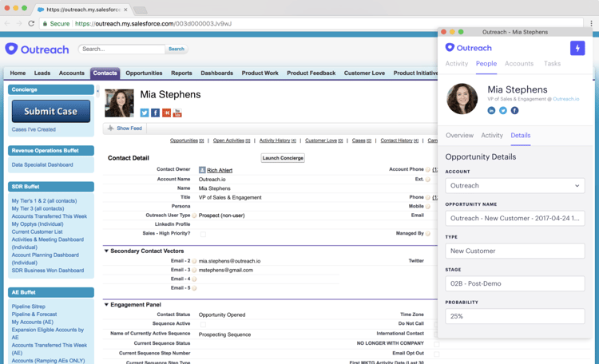The height and width of the screenshot is (364, 599).
Task: Toggle the NO LONGER WITH COMPANY checkbox
Action: pos(436,344)
